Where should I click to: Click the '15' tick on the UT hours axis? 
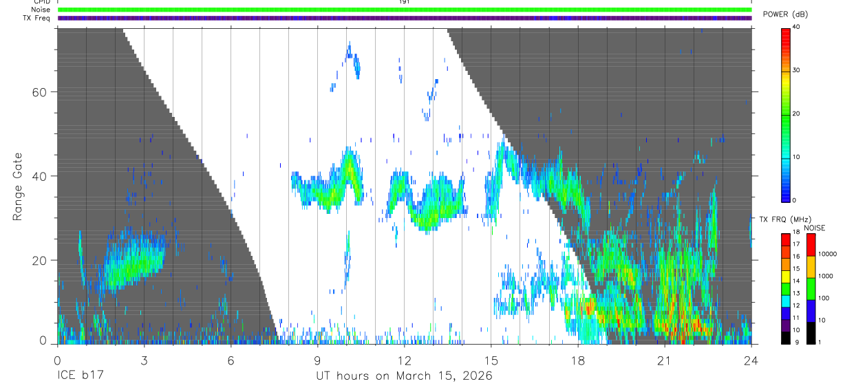(x=491, y=360)
